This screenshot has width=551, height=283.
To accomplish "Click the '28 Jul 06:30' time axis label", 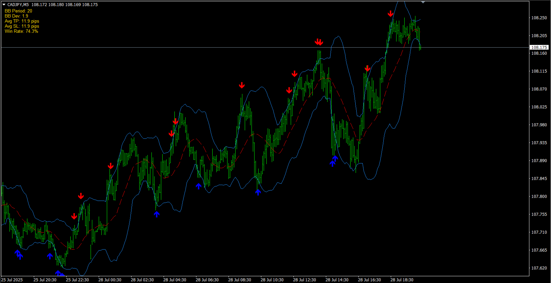I will tap(207, 280).
